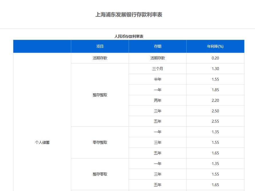Click the 两年 deposit term cell
Image resolution: width=255 pixels, height=191 pixels.
(158, 100)
